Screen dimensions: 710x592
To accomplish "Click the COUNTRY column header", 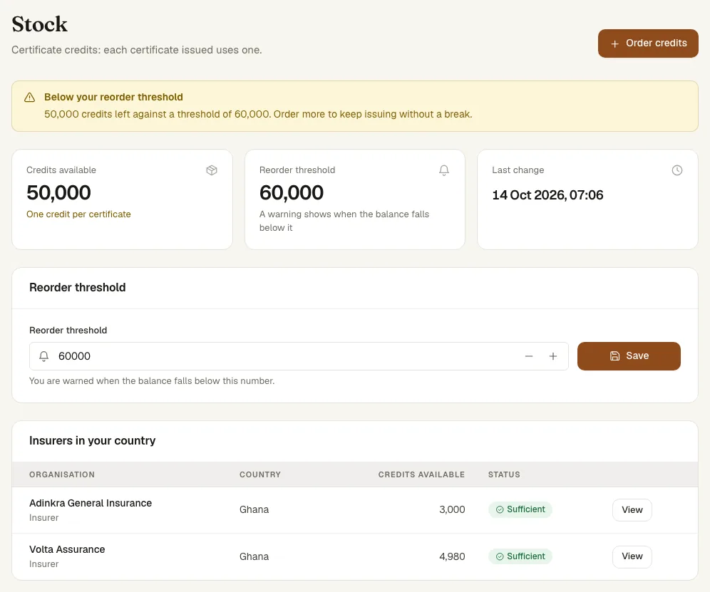I will [260, 474].
